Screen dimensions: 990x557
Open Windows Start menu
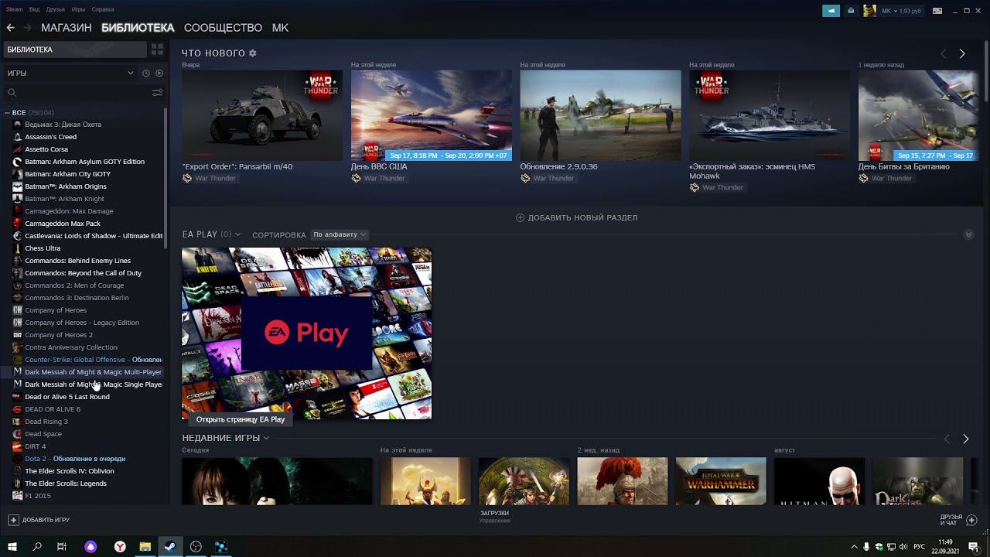tap(12, 546)
